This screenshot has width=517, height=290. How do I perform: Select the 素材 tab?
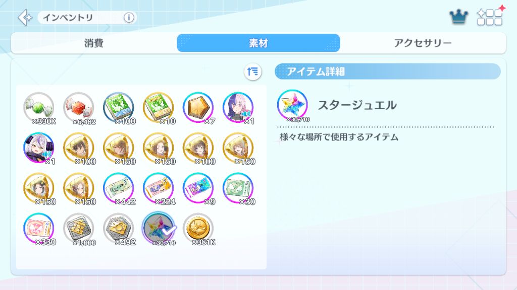click(258, 43)
